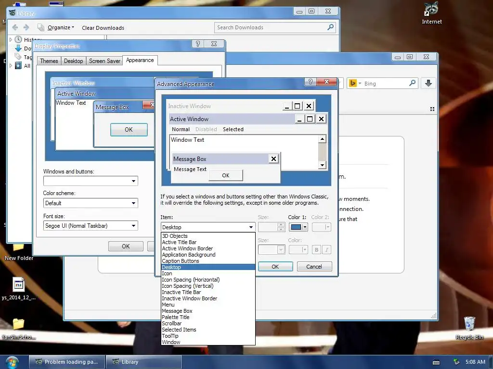Open the Appearance tab
Screen dimensions: 493x369
[x=140, y=60]
